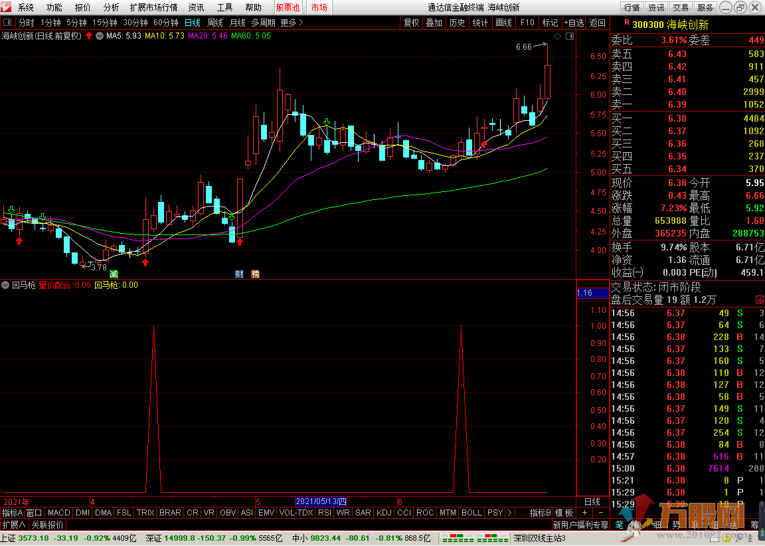The image size is (765, 546).
Task: Open the 叠加 overlay option
Action: [434, 23]
